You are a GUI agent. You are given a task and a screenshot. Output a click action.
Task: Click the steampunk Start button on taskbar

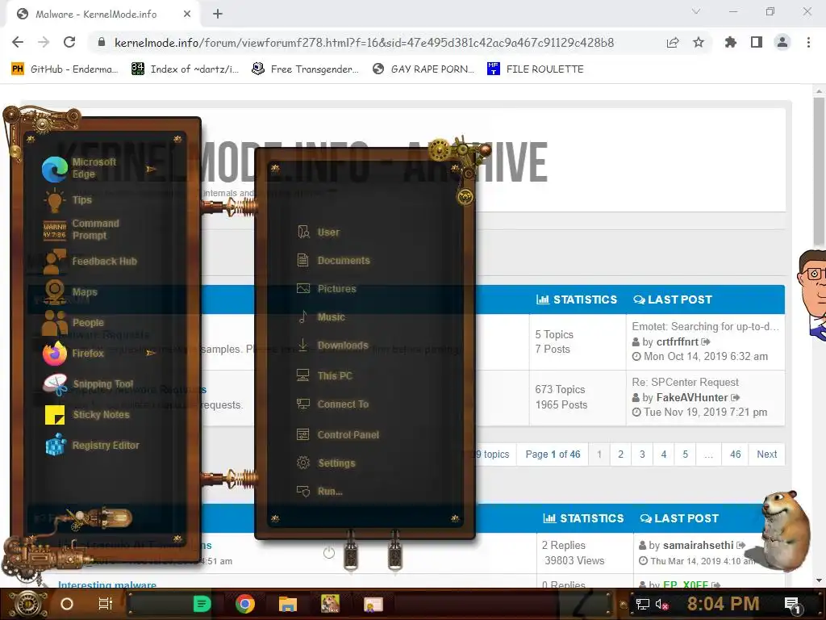(x=27, y=604)
